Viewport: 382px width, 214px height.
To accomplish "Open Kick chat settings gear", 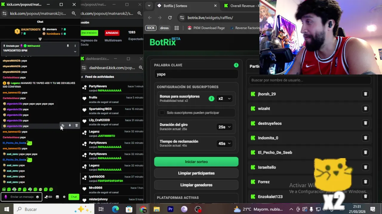I will (64, 197).
